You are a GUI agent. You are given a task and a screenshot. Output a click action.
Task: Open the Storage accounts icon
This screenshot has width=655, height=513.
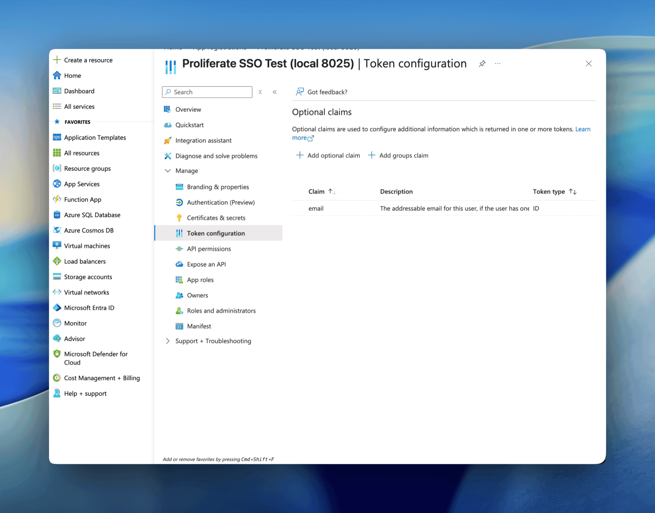click(x=57, y=276)
